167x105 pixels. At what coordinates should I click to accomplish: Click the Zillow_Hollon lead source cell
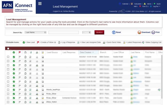point(51,102)
